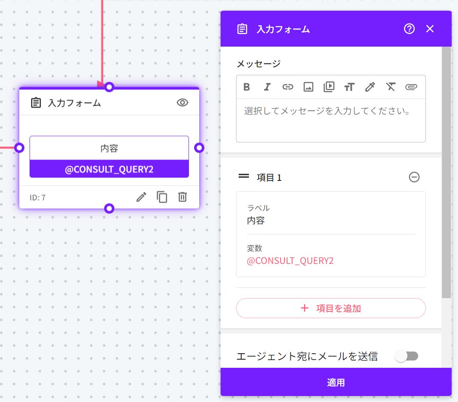The width and height of the screenshot is (458, 402).
Task: Toggle bold formatting in message toolbar
Action: [x=247, y=87]
